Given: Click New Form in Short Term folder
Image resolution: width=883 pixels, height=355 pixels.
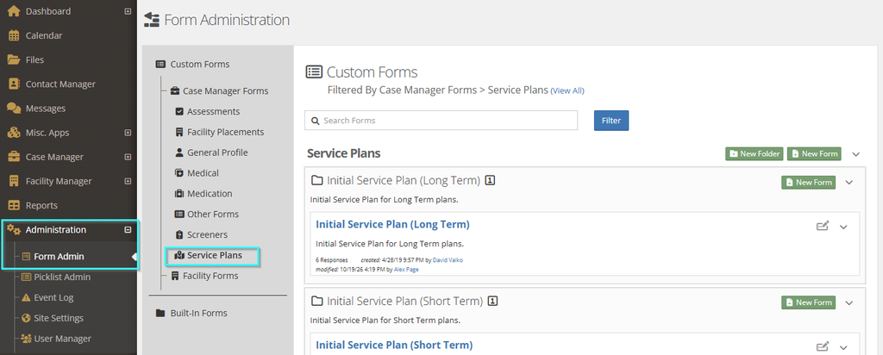Looking at the screenshot, I should coord(808,302).
